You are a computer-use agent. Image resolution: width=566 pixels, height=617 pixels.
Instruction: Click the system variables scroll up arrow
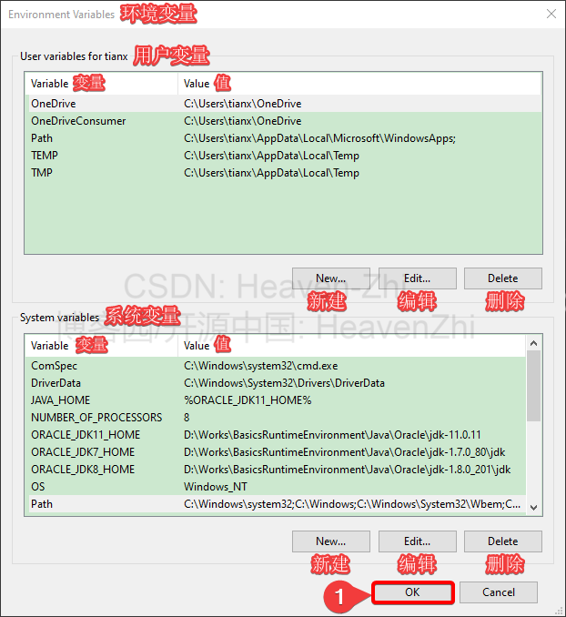pyautogui.click(x=534, y=343)
